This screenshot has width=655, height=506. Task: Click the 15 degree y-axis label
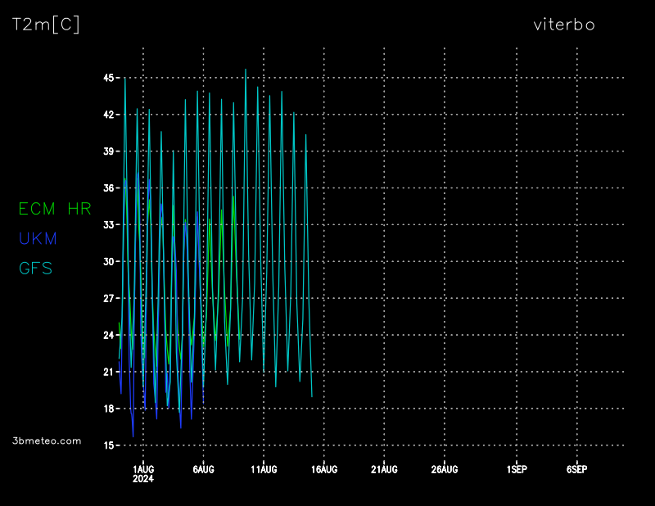(x=108, y=445)
